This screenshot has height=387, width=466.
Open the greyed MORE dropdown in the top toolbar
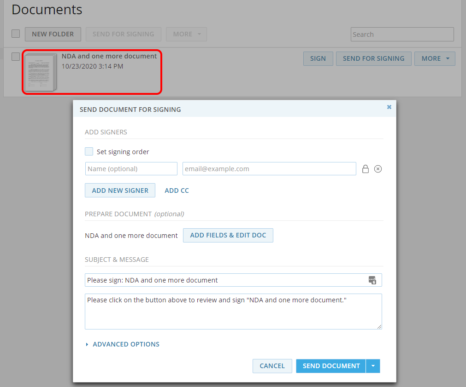pyautogui.click(x=186, y=34)
